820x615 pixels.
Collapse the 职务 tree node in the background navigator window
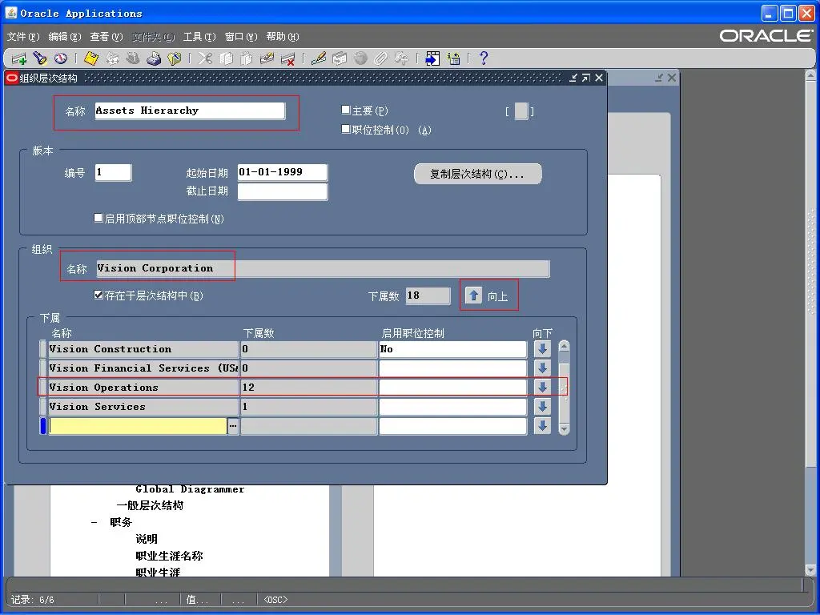(x=94, y=522)
